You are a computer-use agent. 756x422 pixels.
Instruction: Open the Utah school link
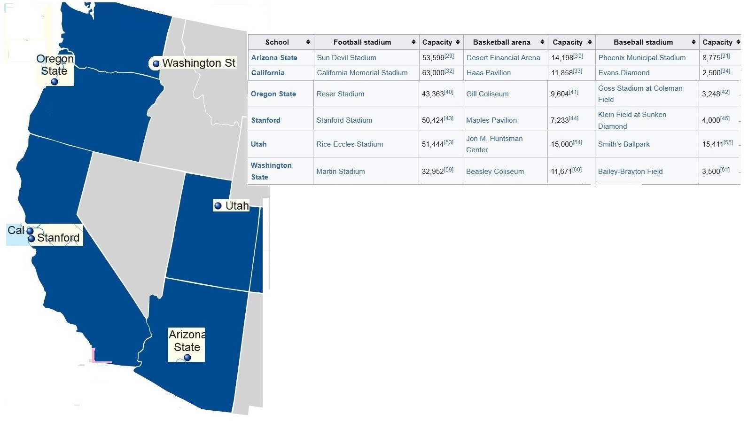tap(258, 144)
